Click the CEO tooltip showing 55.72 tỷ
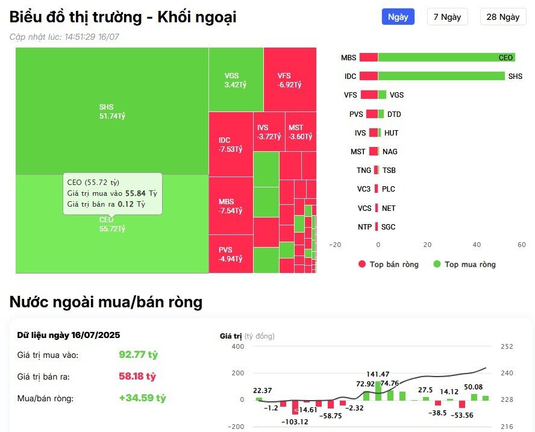Viewport: 535px width, 432px height. pos(112,194)
